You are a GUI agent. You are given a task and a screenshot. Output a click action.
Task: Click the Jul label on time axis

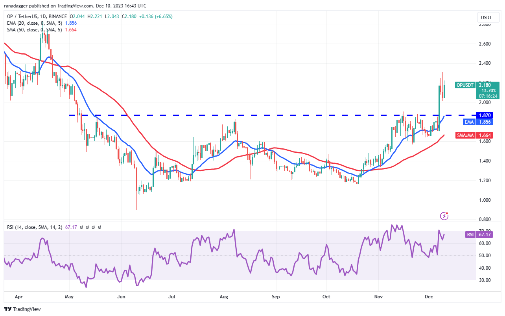pyautogui.click(x=172, y=297)
